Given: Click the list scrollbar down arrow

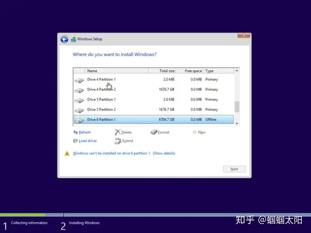Looking at the screenshot, I should click(x=237, y=123).
